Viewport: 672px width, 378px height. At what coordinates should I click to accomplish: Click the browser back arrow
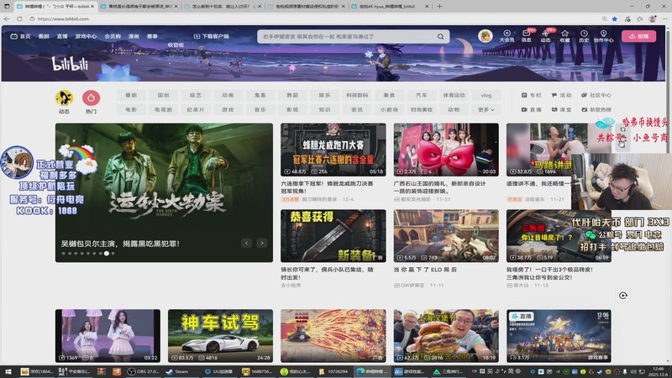(7, 18)
